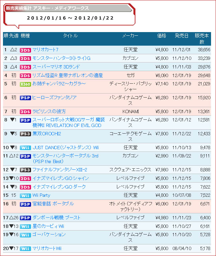This screenshot has width=216, height=256.
Task: Click the タイトル column header
Action: tap(70, 36)
